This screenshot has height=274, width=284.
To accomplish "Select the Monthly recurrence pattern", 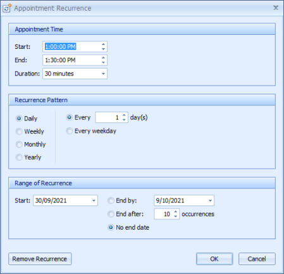I will (31, 145).
